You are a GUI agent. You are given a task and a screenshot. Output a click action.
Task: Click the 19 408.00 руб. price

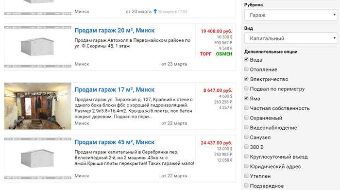(217, 31)
